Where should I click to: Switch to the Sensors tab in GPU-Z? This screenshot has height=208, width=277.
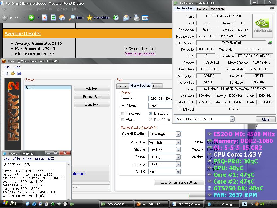[202, 9]
